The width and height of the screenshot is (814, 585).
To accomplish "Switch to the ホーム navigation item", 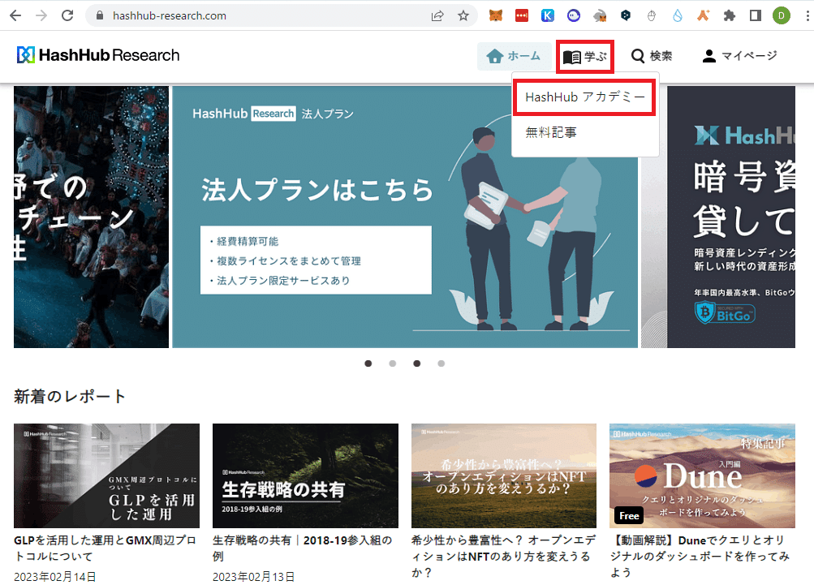I will [x=515, y=56].
